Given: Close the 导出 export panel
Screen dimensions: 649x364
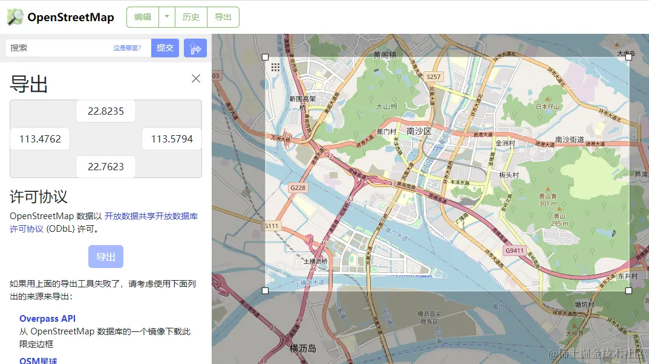Looking at the screenshot, I should (x=196, y=78).
